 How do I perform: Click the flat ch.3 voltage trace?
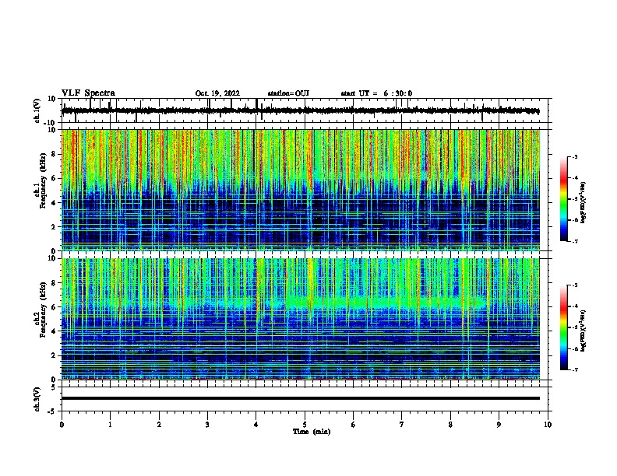point(301,398)
